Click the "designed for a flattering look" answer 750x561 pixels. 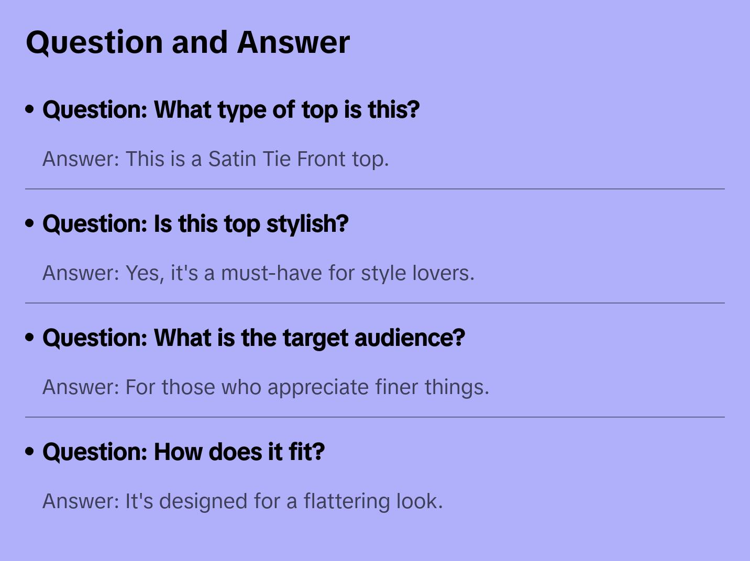coord(242,501)
